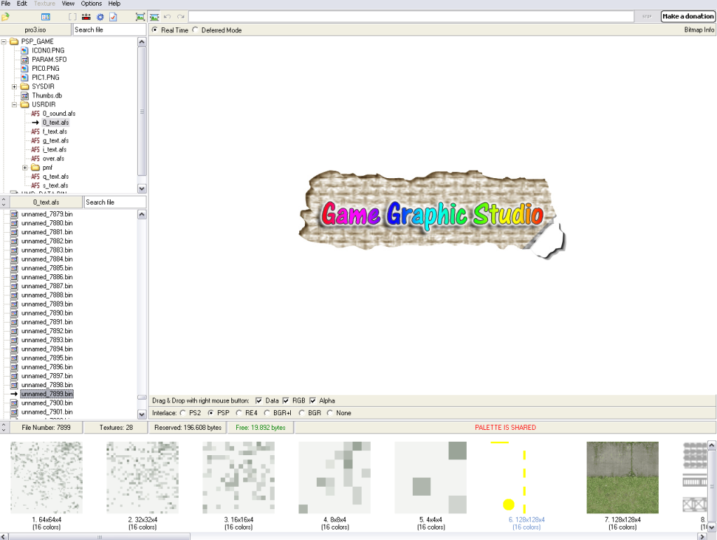This screenshot has width=717, height=540.
Task: Click the thumbnail strip horizontal scrollbar
Action: [x=100, y=536]
